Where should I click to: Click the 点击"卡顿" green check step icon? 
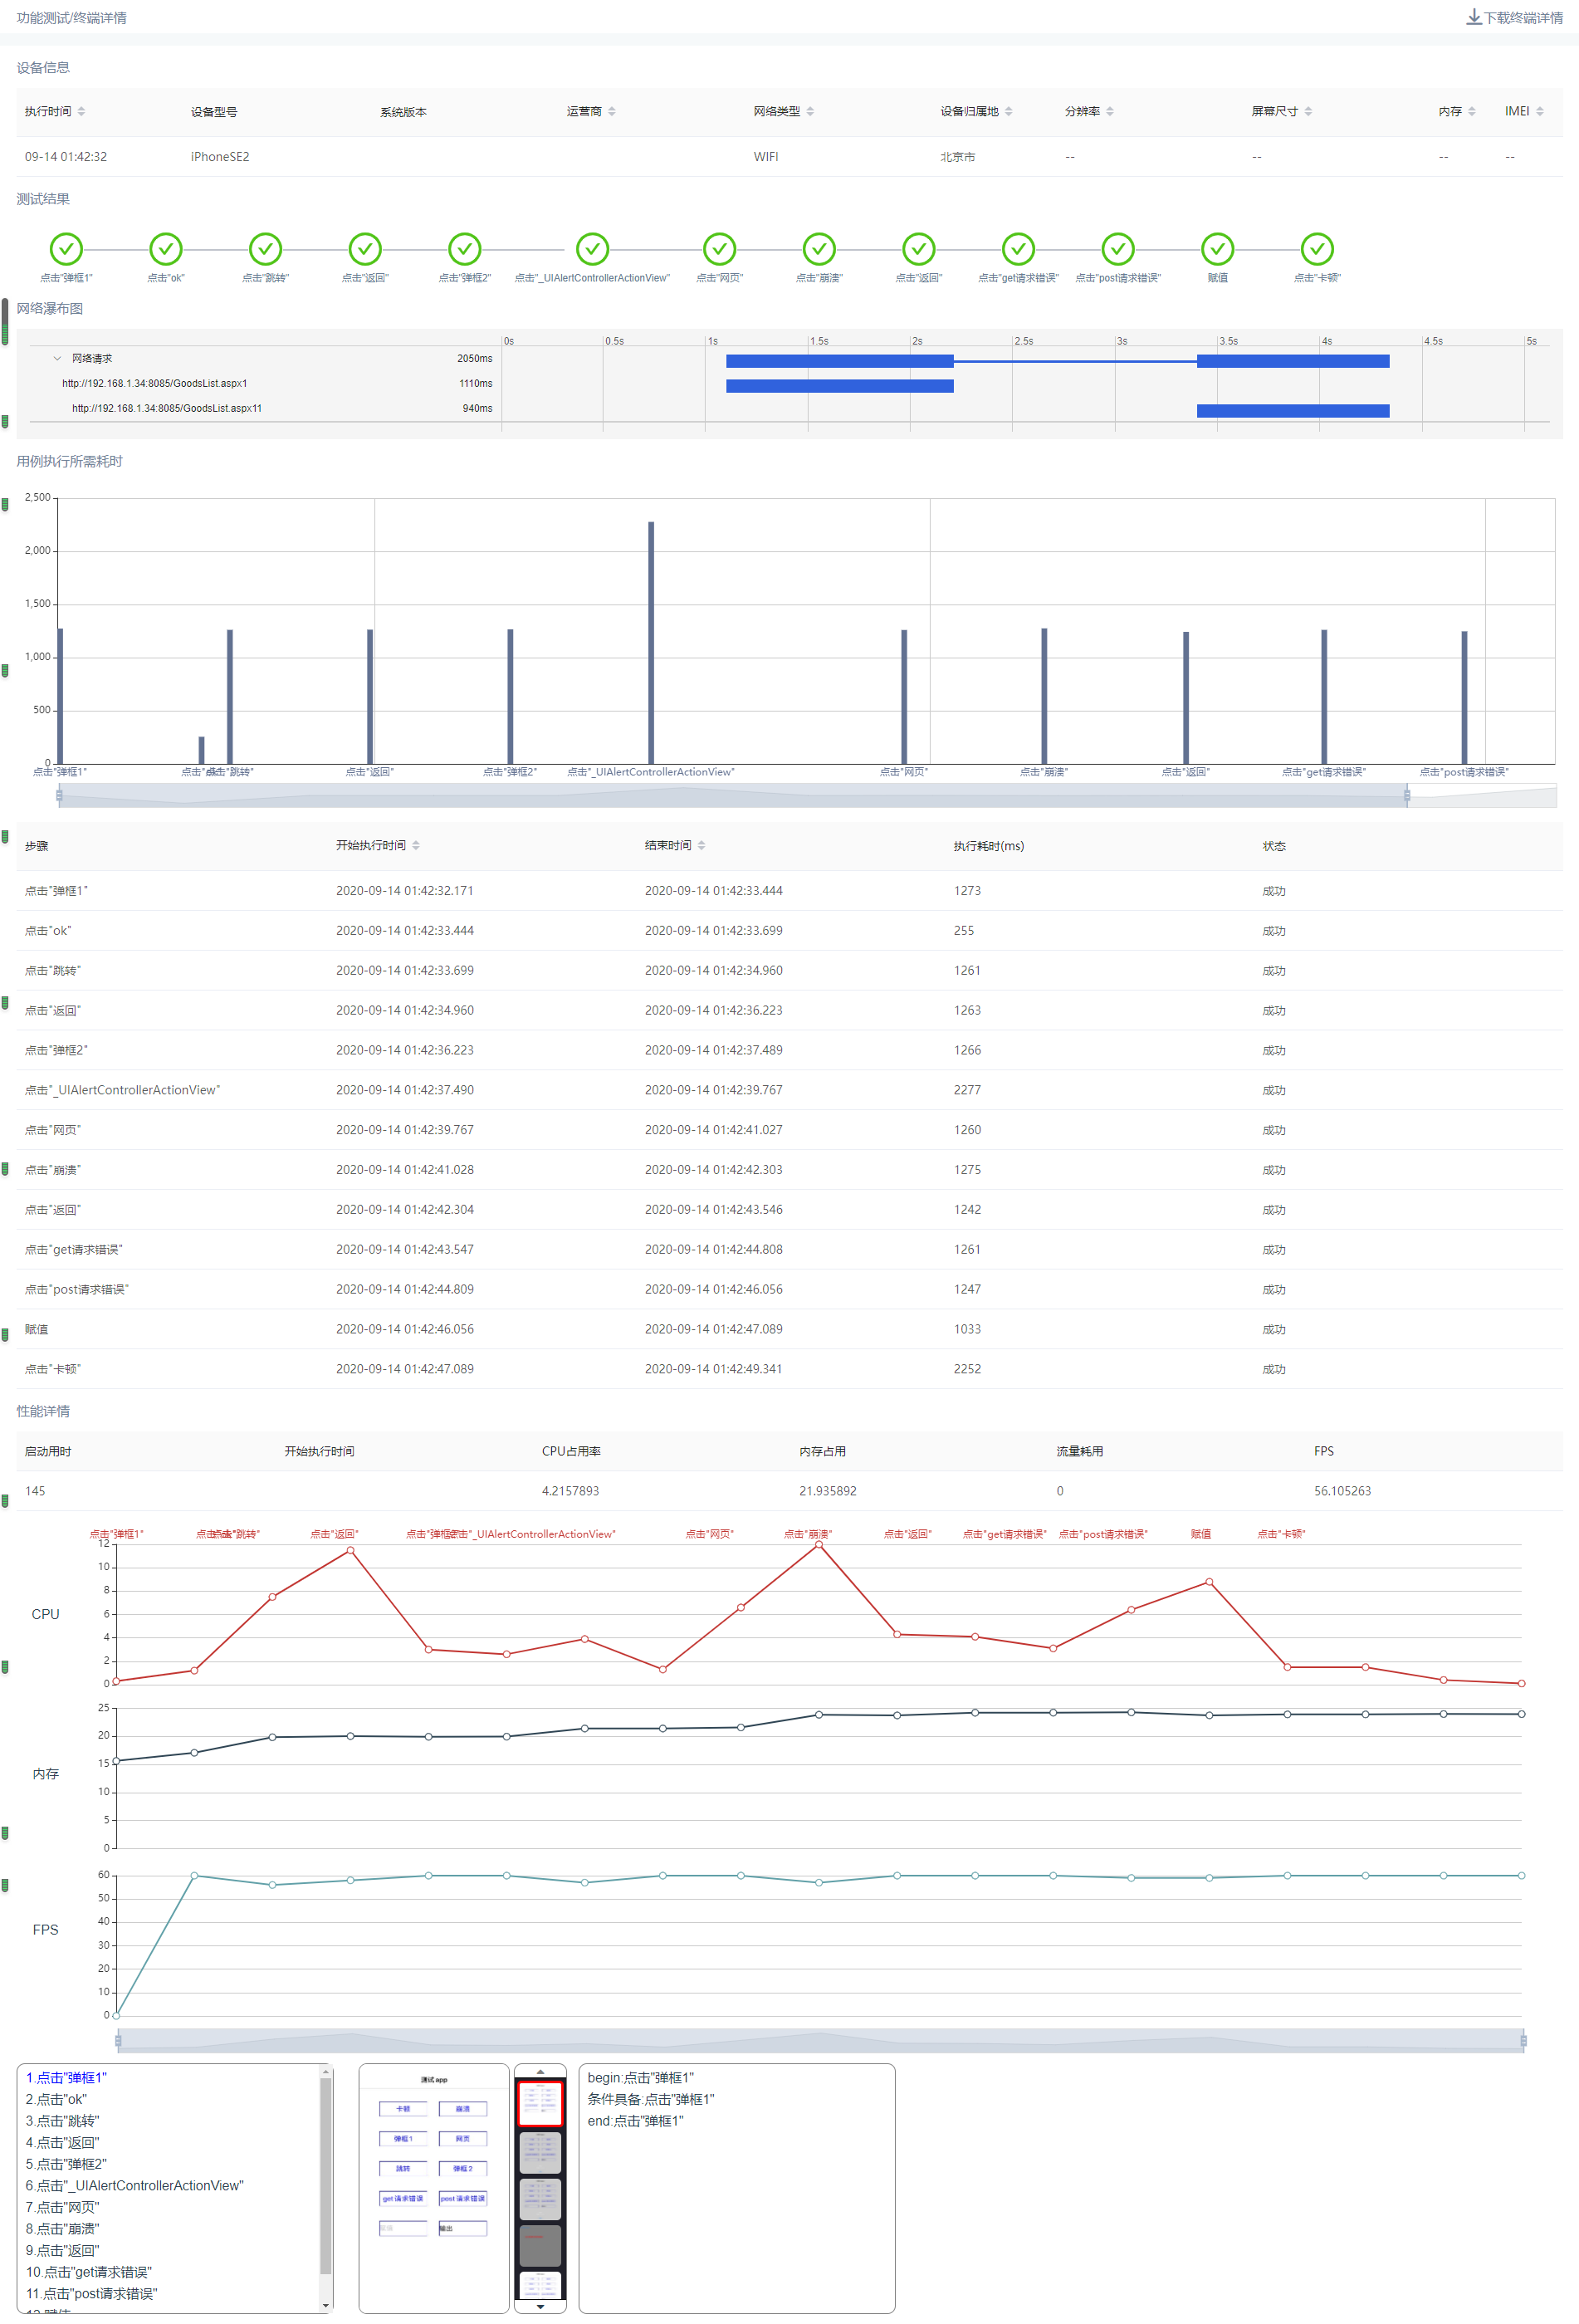tap(1317, 248)
